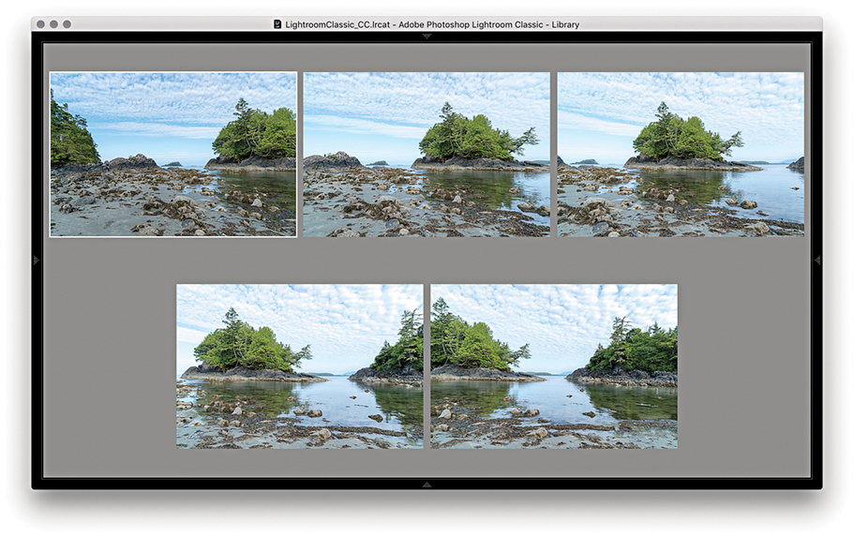This screenshot has height=538, width=854.
Task: Click empty gray area left of bottom row
Action: 108,366
